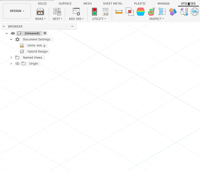The image size is (200, 171).
Task: Select the Document Settings label
Action: coord(37,39)
